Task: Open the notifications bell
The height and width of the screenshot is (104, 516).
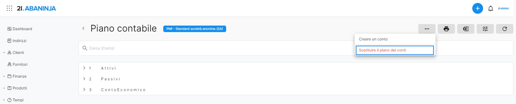Action: (x=491, y=9)
